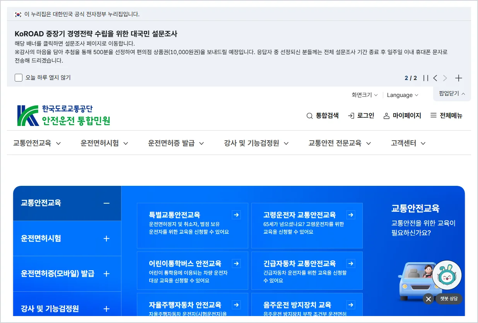Expand 운전면허증 발급 navigation menu

point(176,143)
